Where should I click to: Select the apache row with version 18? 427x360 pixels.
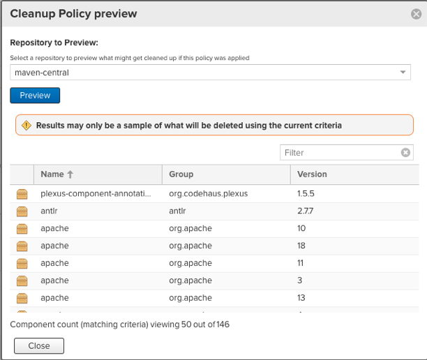[x=91, y=246]
